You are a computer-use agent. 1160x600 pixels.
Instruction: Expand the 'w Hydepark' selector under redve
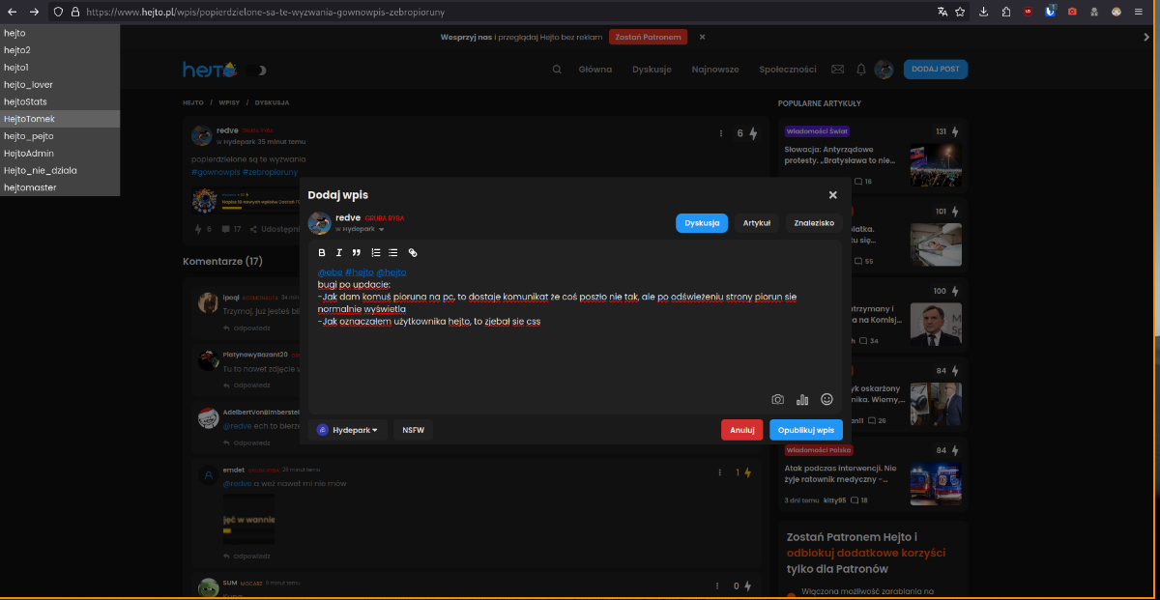[361, 230]
